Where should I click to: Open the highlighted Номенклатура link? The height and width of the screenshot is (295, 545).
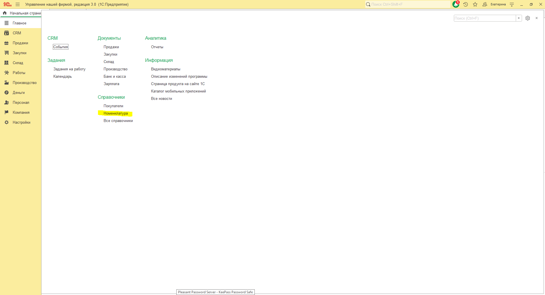click(116, 113)
